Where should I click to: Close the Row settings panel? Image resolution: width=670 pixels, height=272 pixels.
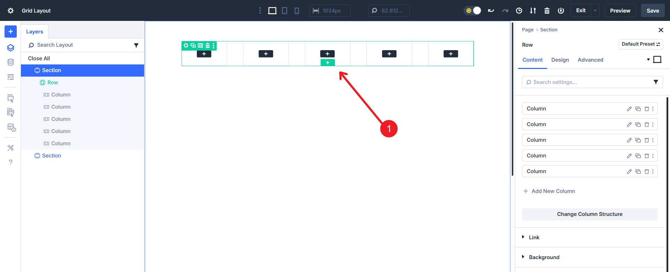(661, 30)
